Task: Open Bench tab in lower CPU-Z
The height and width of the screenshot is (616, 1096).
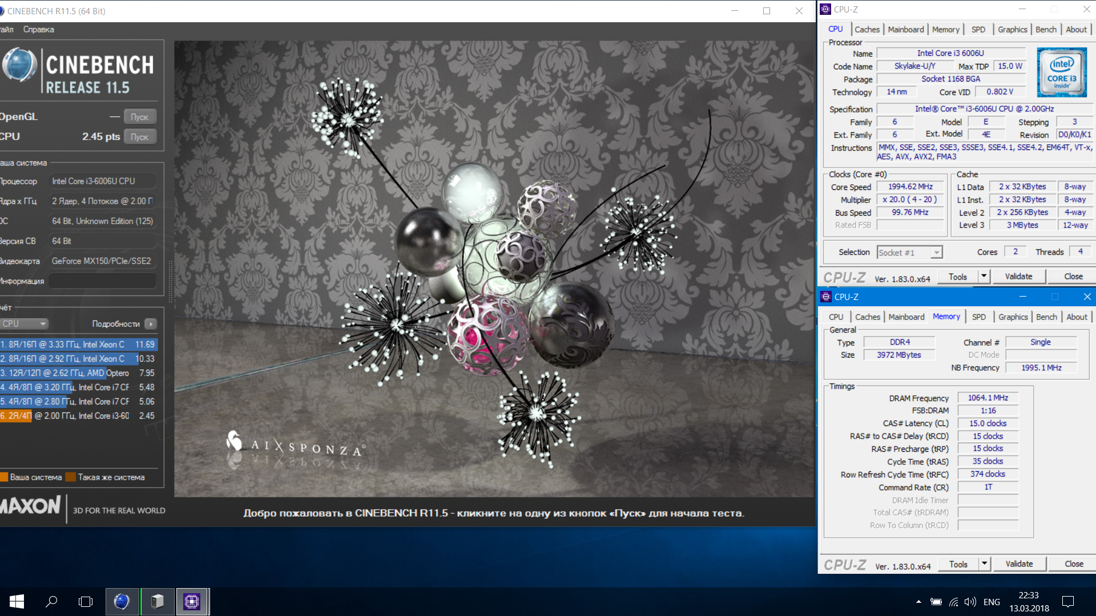Action: 1046,317
